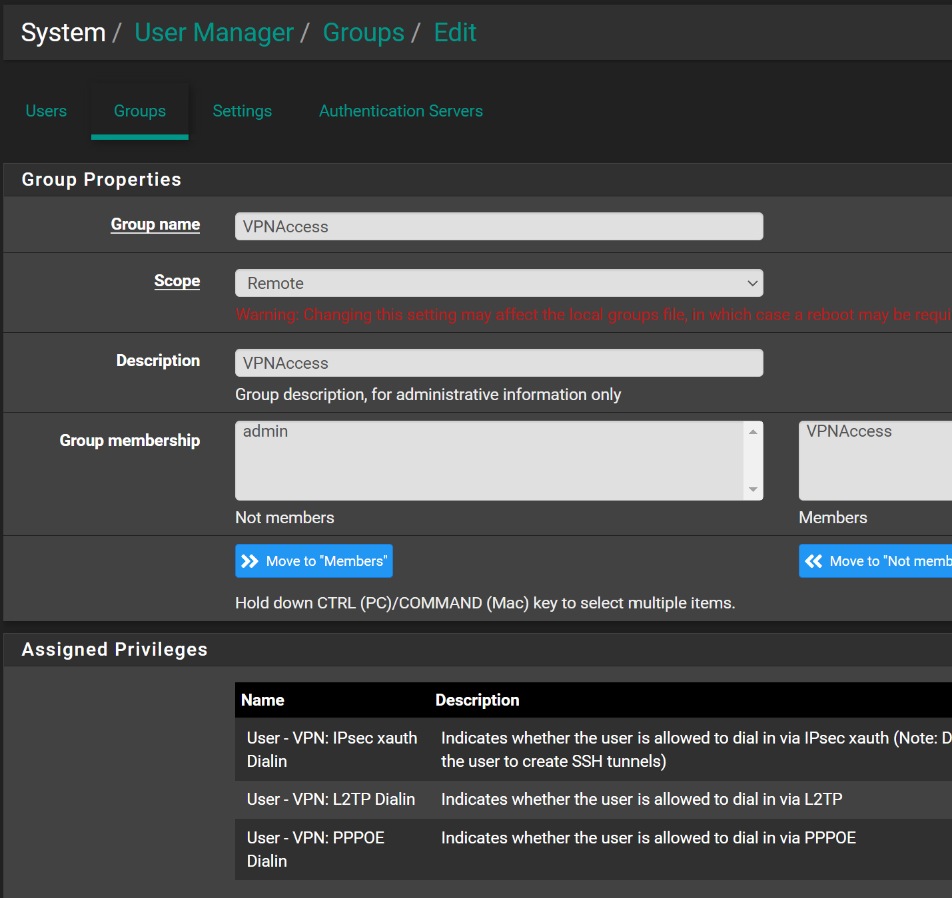This screenshot has width=952, height=898.
Task: Go to User Manager breadcrumb link
Action: [x=214, y=33]
